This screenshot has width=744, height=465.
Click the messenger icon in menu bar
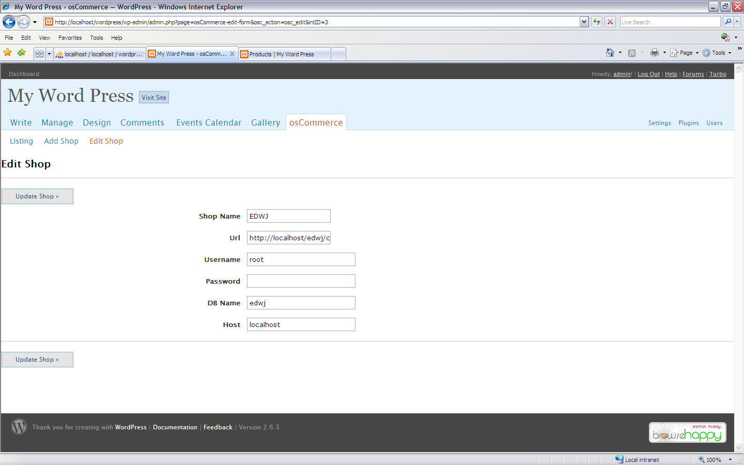725,37
